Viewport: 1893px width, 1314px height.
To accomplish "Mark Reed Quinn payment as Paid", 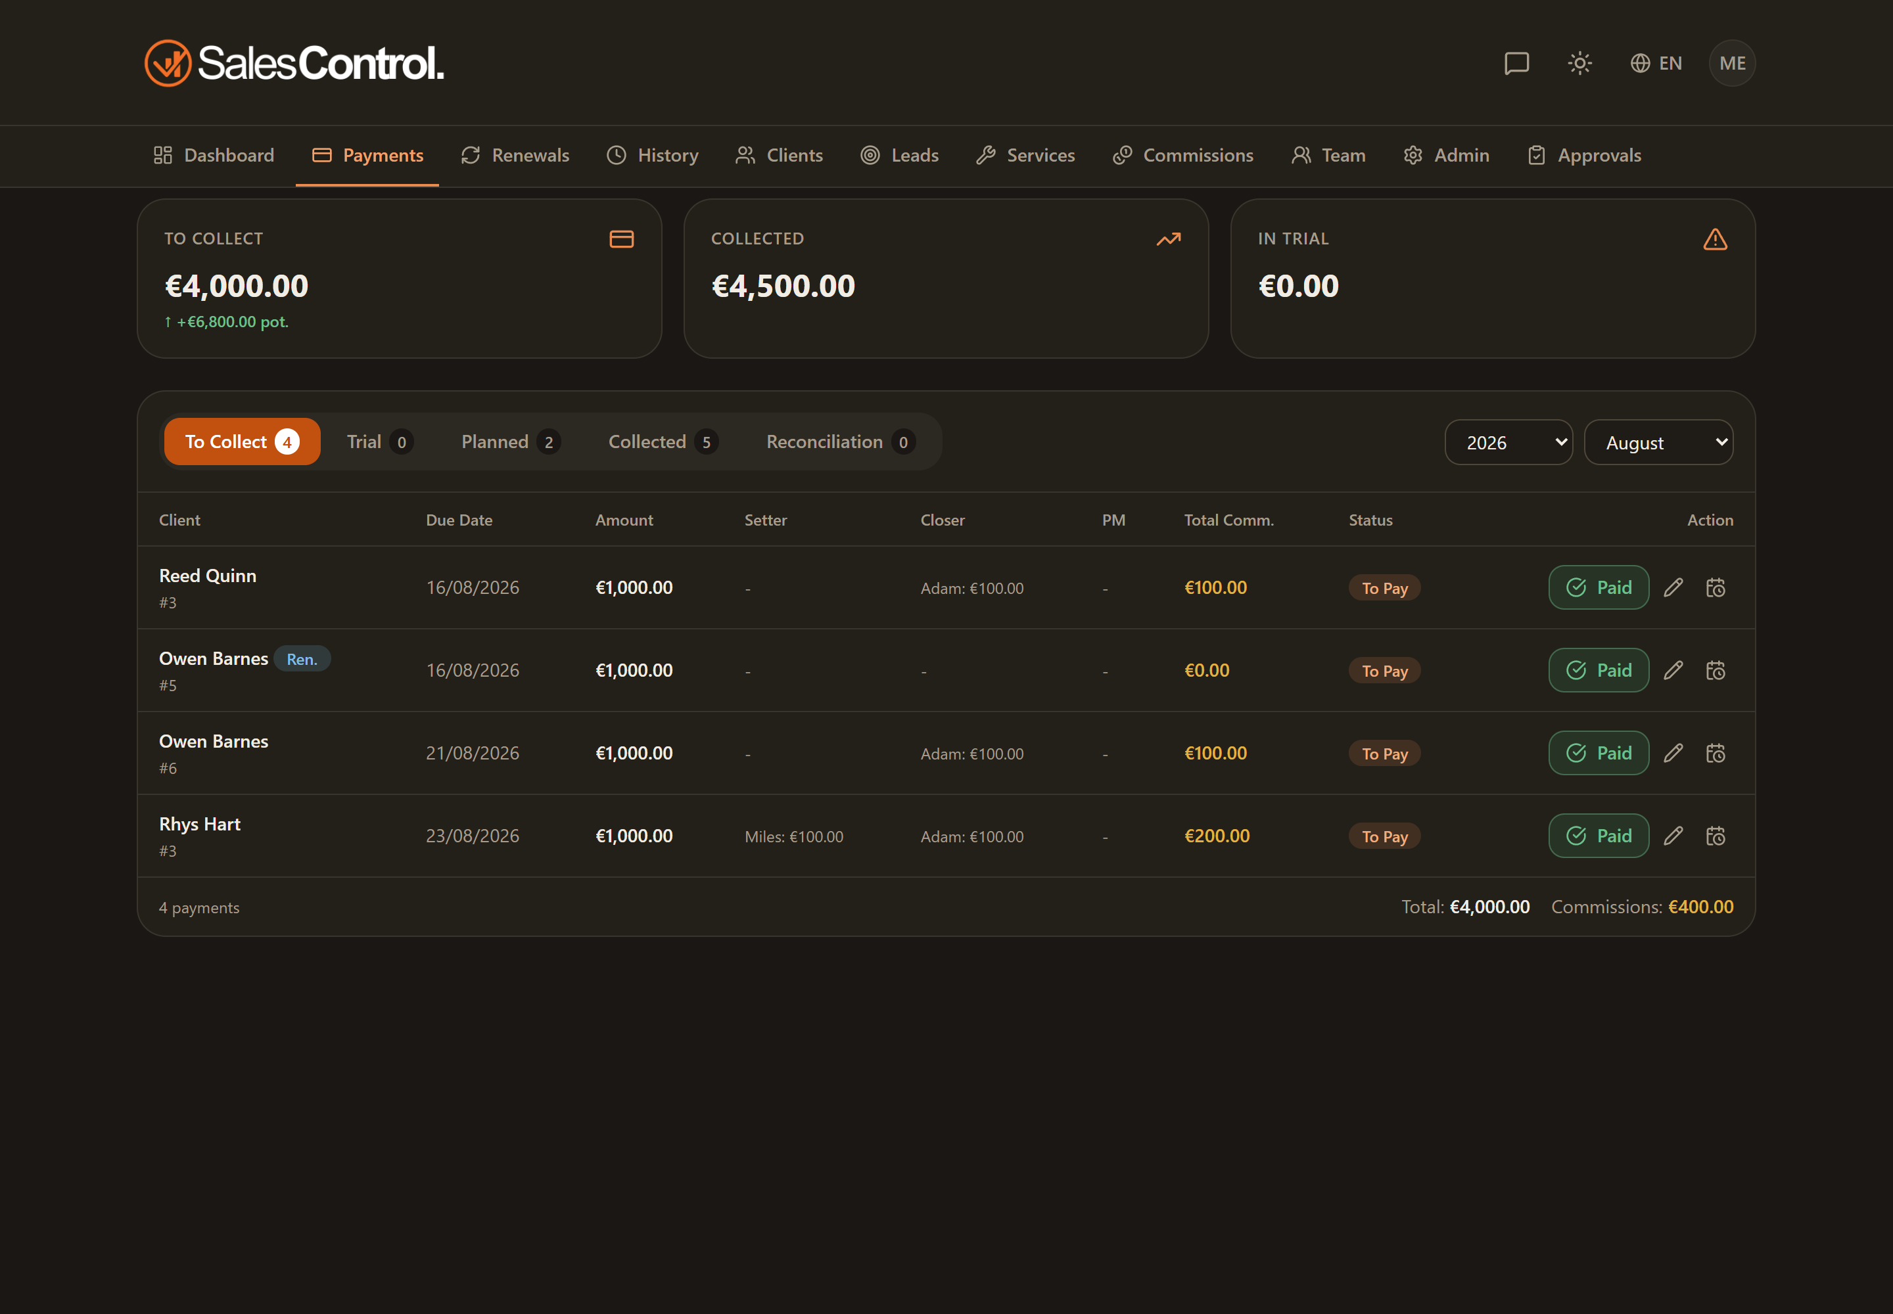I will (x=1598, y=588).
